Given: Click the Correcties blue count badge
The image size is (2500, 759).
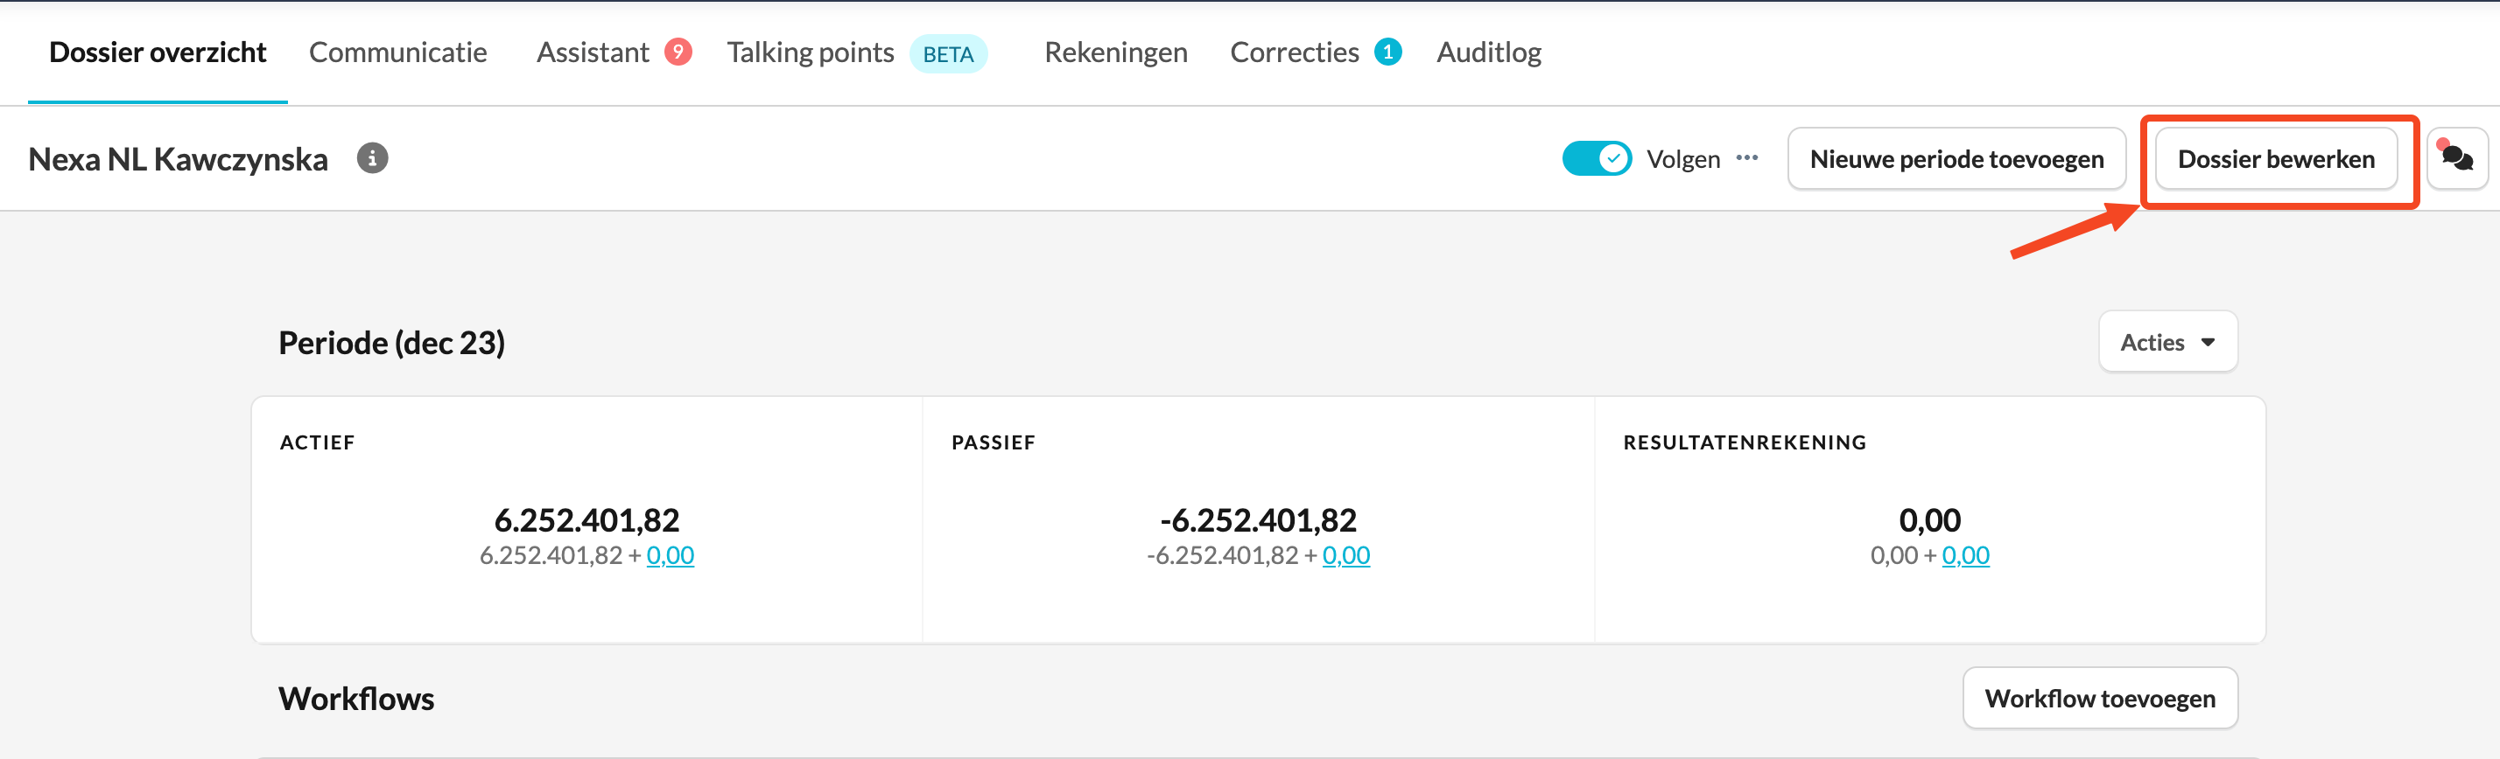Looking at the screenshot, I should (x=1387, y=52).
